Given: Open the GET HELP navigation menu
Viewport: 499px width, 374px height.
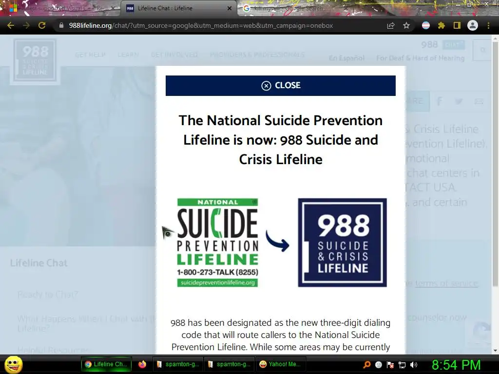Looking at the screenshot, I should 90,55.
